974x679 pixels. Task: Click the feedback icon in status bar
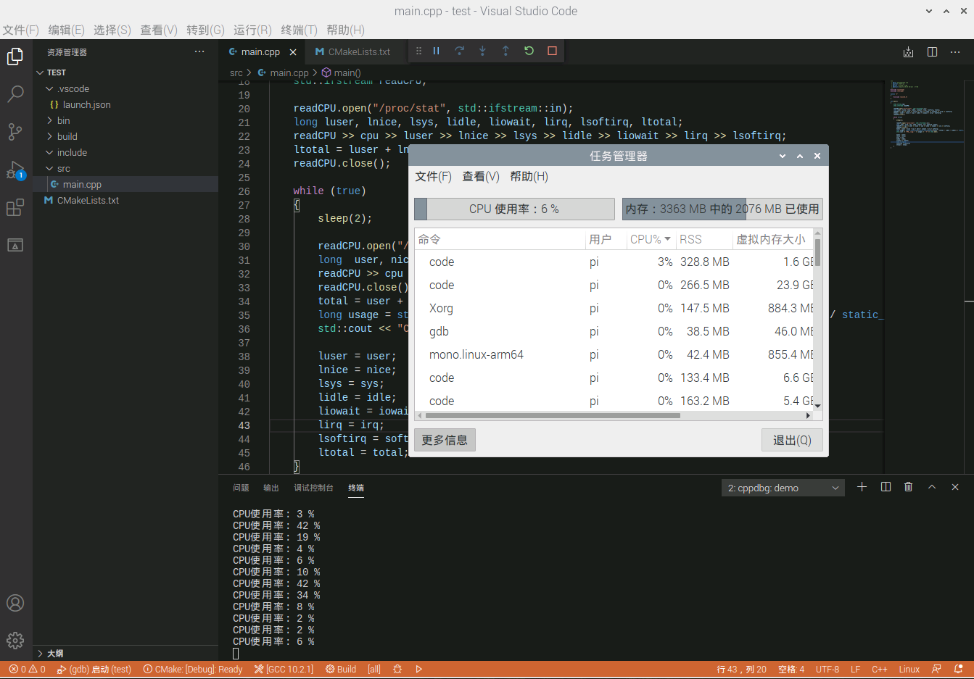(x=936, y=669)
